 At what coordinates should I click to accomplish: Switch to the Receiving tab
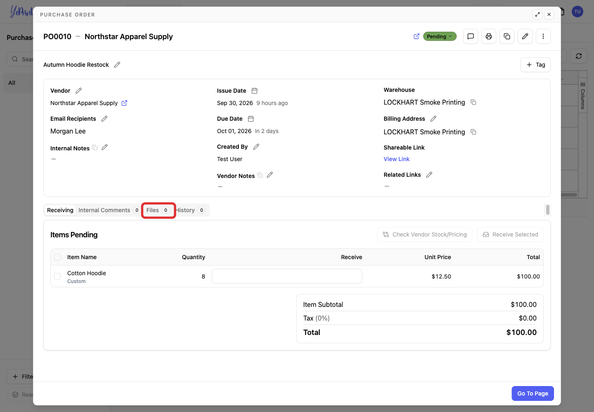[x=60, y=210]
